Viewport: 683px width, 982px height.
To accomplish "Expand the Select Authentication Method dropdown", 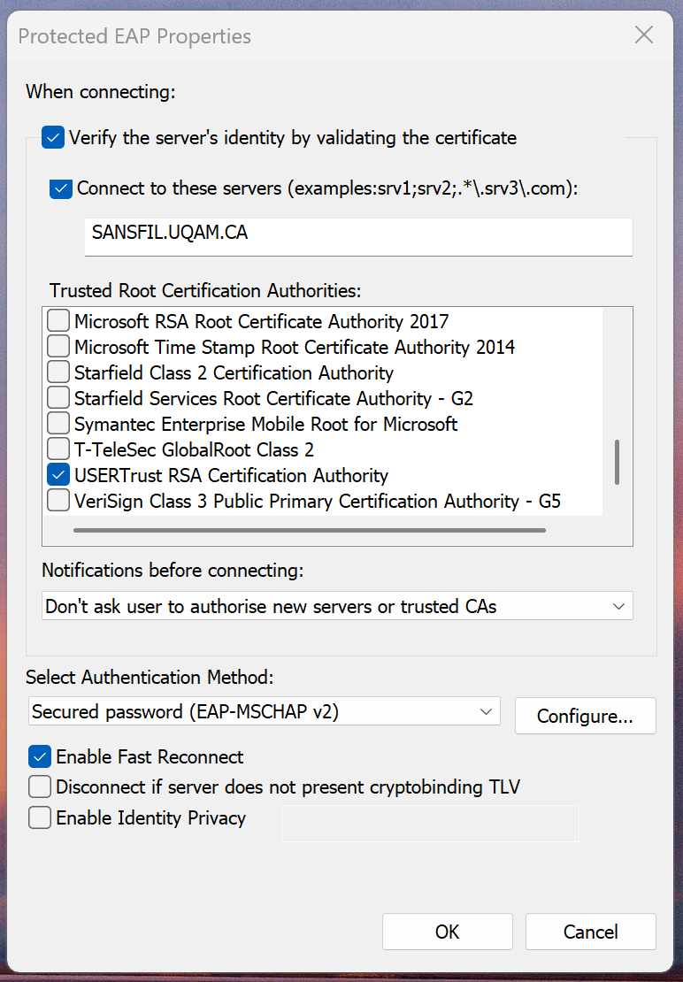I will pos(265,711).
